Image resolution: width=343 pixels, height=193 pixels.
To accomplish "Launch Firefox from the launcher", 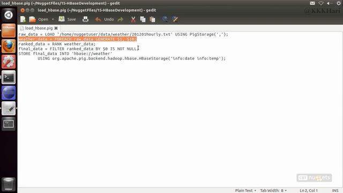I will 9,46.
